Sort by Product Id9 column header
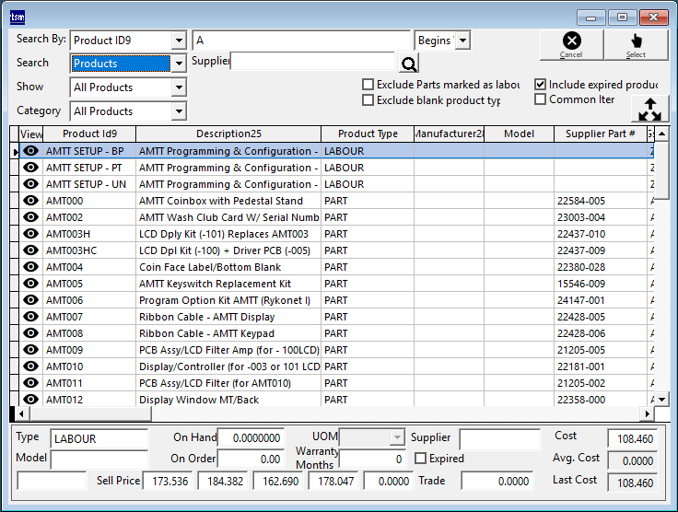 coord(89,134)
